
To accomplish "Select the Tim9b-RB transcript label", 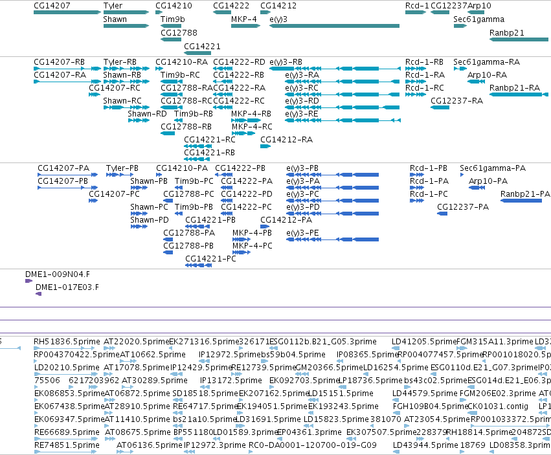I will point(194,114).
